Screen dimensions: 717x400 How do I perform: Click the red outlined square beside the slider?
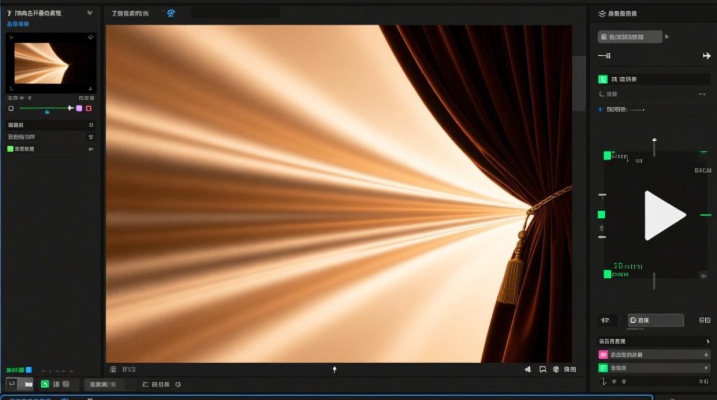tap(89, 108)
